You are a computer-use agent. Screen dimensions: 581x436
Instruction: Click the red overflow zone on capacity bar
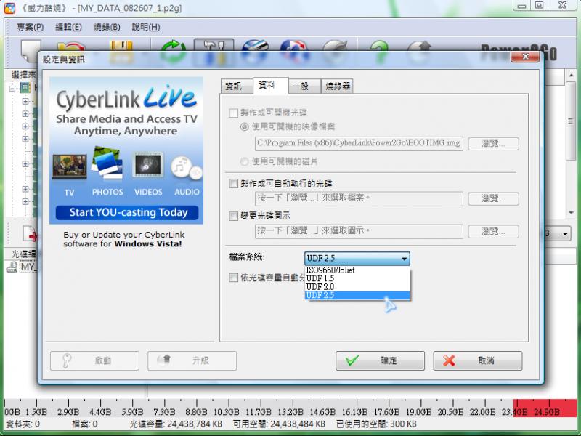point(545,408)
